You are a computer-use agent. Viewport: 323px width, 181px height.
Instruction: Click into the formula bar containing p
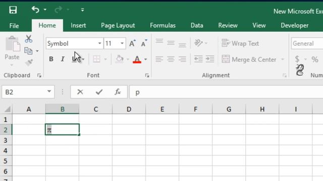pyautogui.click(x=226, y=93)
